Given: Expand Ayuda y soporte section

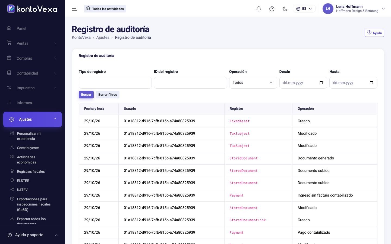Looking at the screenshot, I should tap(33, 235).
